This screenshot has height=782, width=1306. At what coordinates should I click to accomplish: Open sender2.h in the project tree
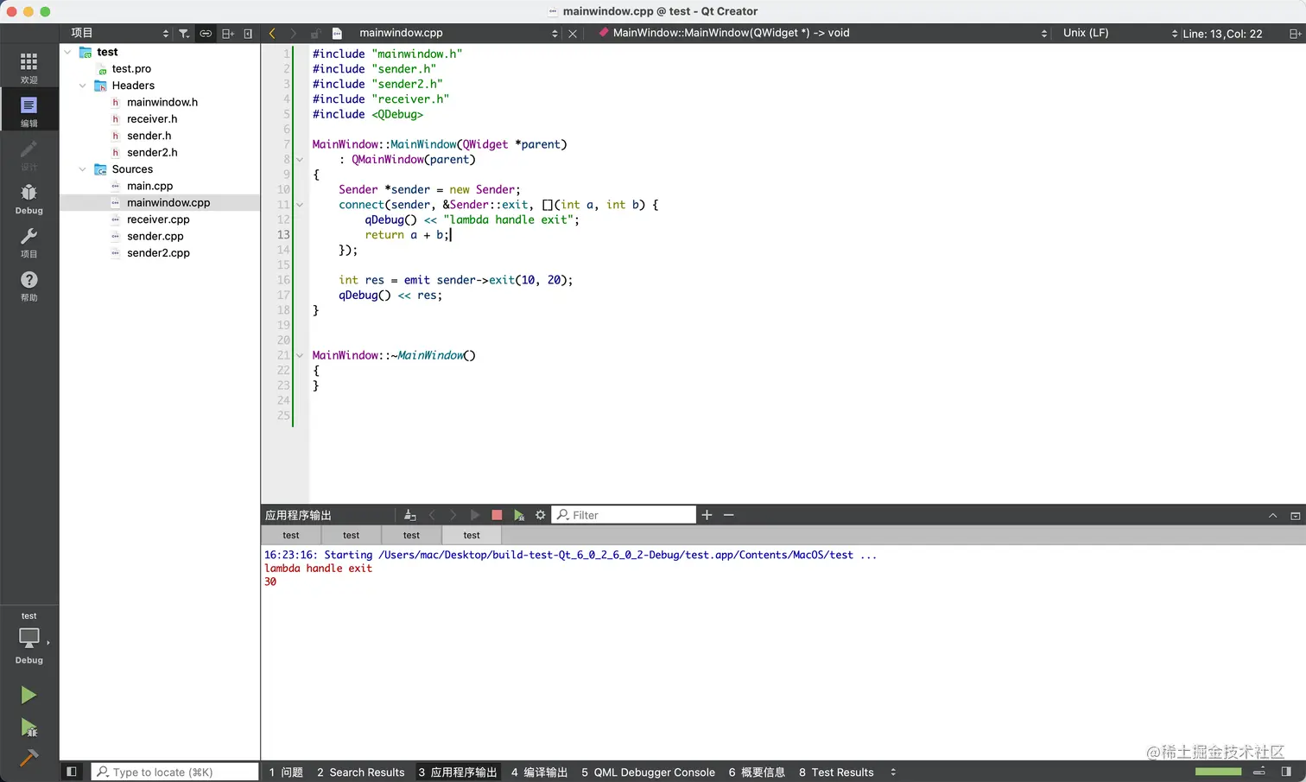coord(152,153)
